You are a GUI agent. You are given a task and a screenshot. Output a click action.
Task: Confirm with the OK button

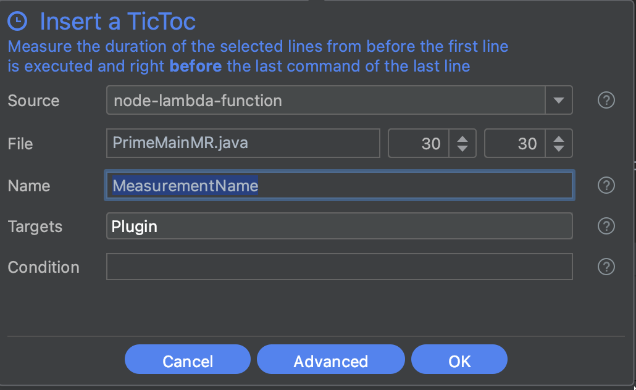459,361
